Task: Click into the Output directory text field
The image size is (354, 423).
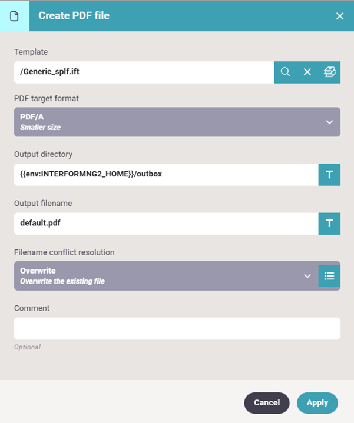Action: pyautogui.click(x=166, y=175)
